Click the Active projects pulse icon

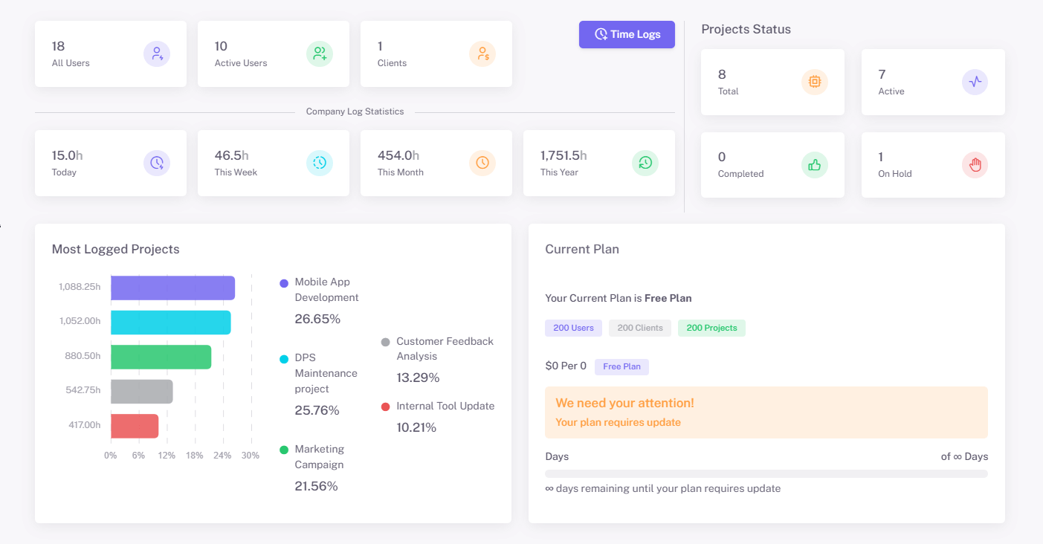click(x=975, y=82)
